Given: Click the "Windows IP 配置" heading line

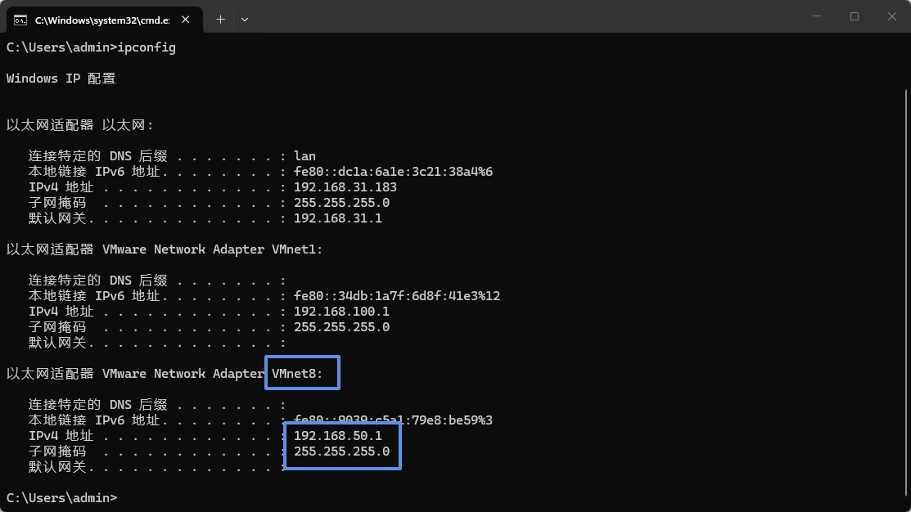Looking at the screenshot, I should pos(61,79).
